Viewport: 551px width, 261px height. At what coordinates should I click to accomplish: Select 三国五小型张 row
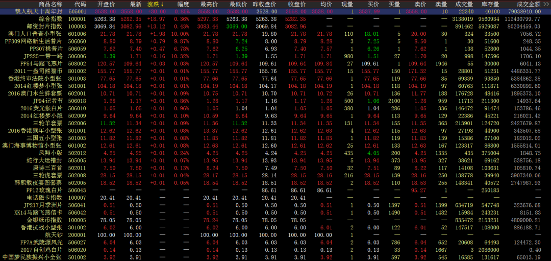coord(275,138)
